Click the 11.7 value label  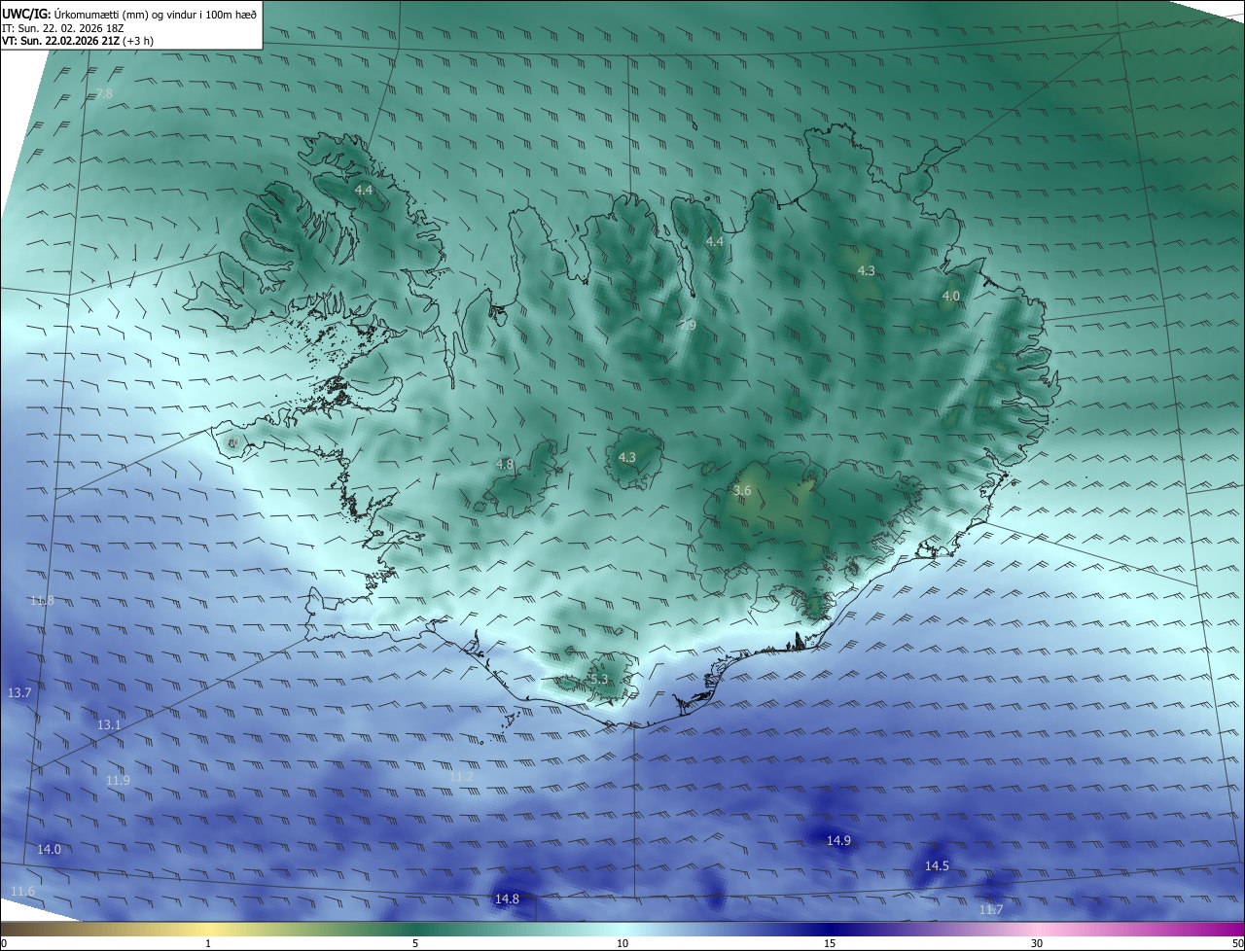pyautogui.click(x=990, y=909)
